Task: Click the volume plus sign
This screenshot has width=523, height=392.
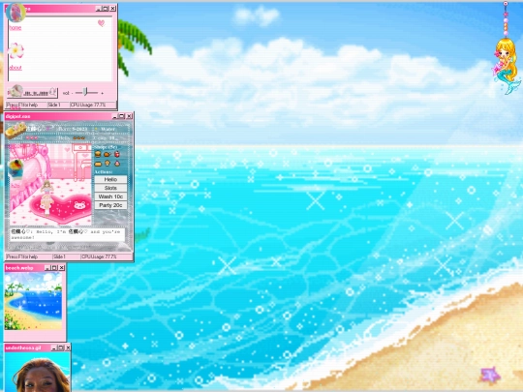Action: click(102, 93)
